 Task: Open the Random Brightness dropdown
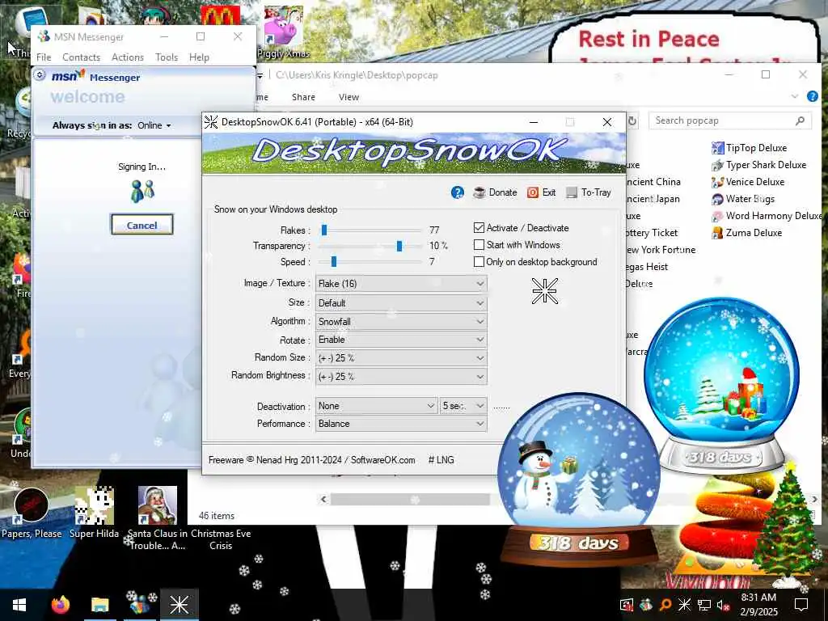401,377
